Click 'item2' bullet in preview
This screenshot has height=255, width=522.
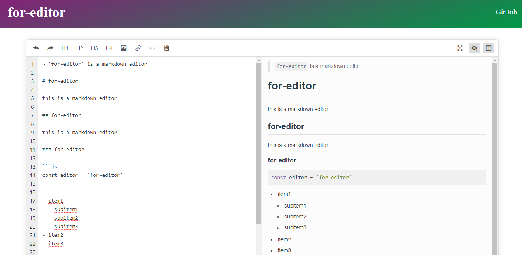click(x=284, y=239)
